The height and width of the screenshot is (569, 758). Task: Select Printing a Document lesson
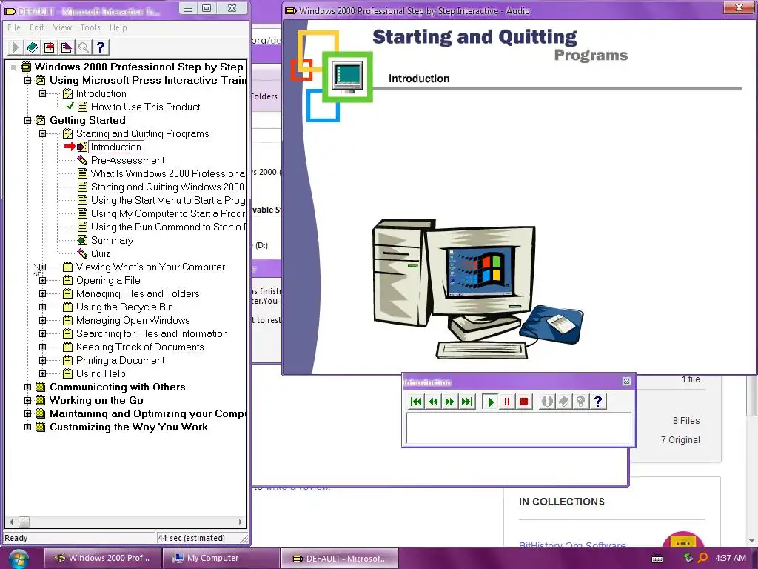click(x=121, y=361)
